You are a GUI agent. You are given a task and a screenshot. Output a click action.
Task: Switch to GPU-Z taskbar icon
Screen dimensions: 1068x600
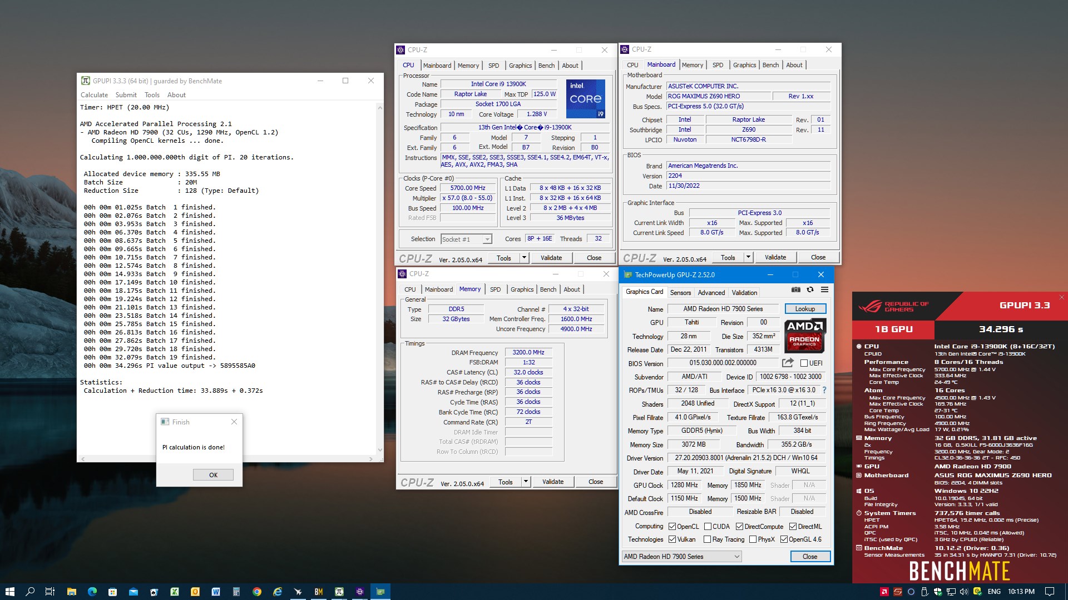[x=380, y=592]
